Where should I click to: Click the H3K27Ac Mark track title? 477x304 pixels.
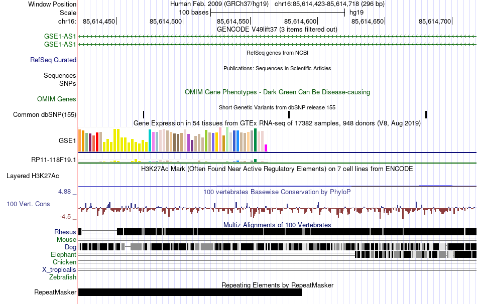click(x=277, y=169)
